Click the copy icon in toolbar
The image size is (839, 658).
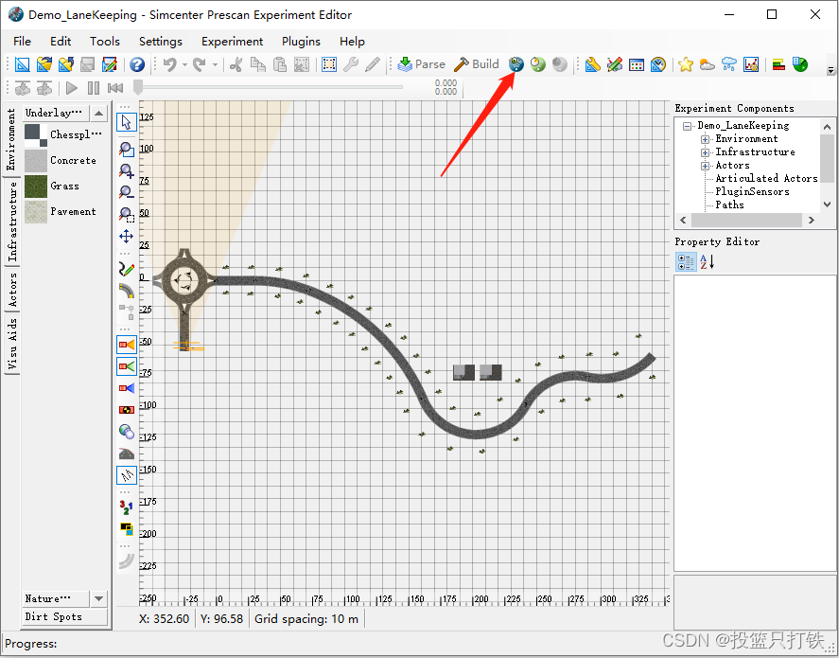(258, 64)
